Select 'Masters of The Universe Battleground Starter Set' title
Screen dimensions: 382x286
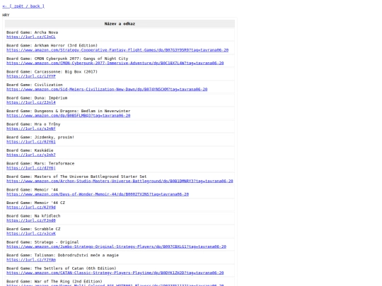click(91, 177)
